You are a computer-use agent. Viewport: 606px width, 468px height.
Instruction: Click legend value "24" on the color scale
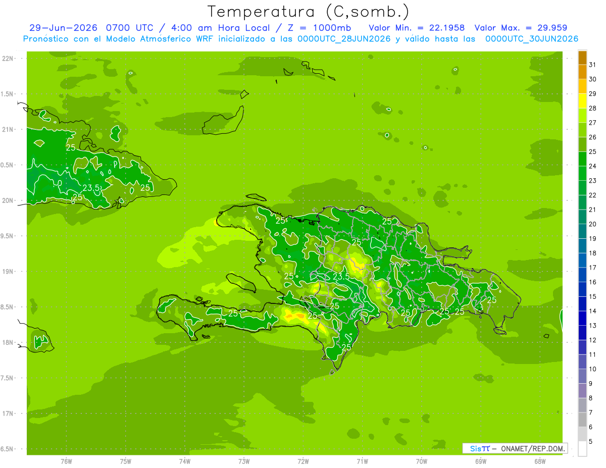593,166
